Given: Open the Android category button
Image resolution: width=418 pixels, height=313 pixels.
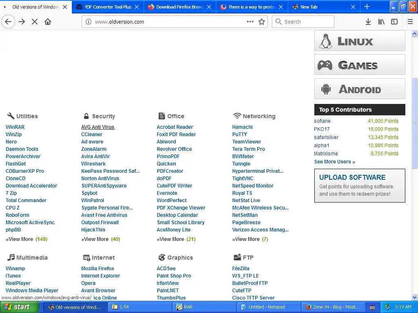Looking at the screenshot, I should pos(360,89).
